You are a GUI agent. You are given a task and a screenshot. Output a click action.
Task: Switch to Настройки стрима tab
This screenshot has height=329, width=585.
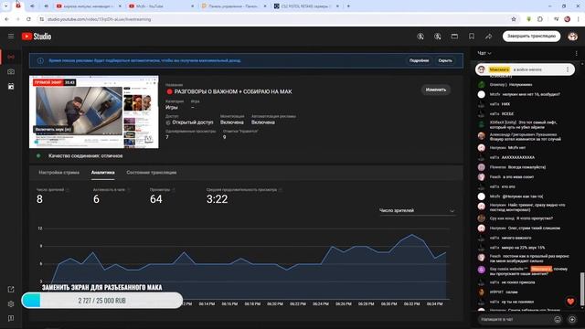[x=58, y=173]
